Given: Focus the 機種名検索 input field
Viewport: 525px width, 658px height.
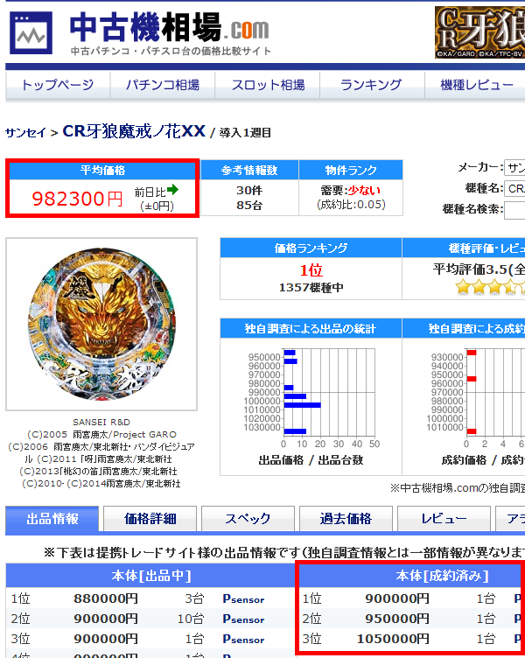Looking at the screenshot, I should pyautogui.click(x=514, y=210).
